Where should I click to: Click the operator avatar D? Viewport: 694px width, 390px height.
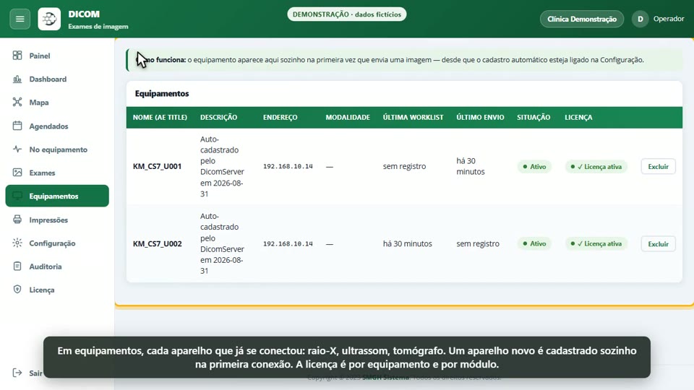pyautogui.click(x=640, y=19)
